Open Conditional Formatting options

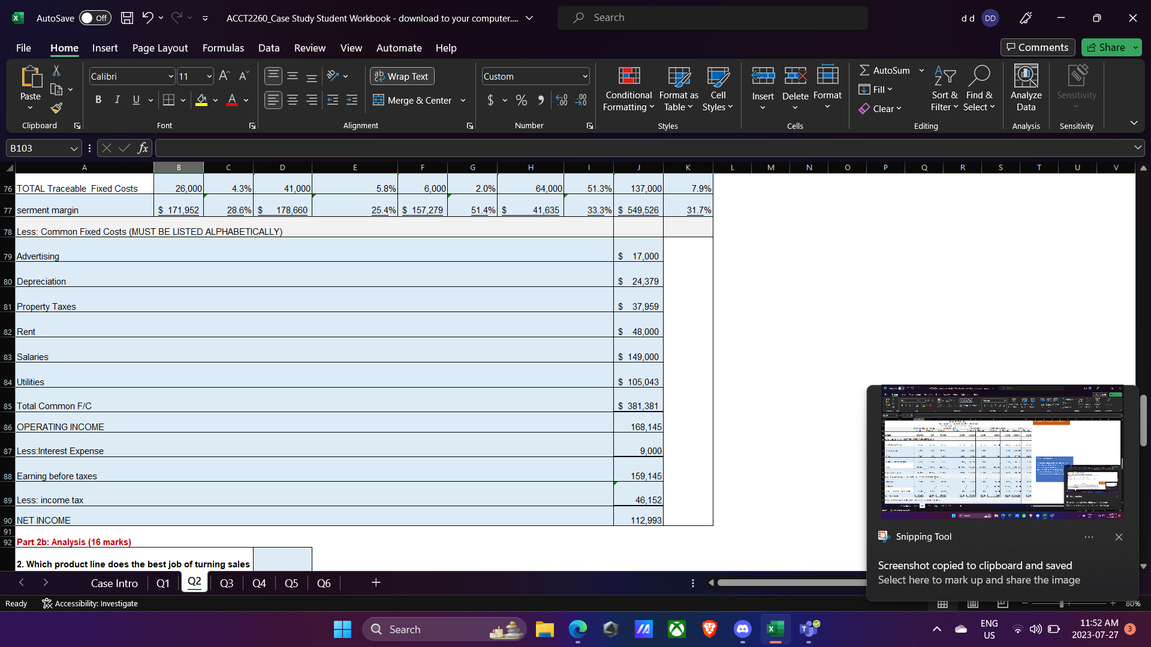point(628,89)
